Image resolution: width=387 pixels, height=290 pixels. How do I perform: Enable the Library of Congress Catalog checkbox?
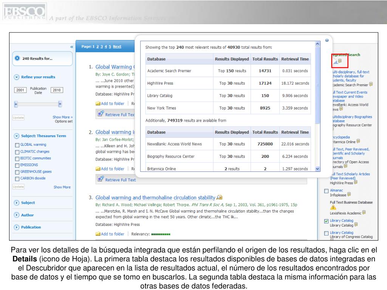click(x=326, y=233)
